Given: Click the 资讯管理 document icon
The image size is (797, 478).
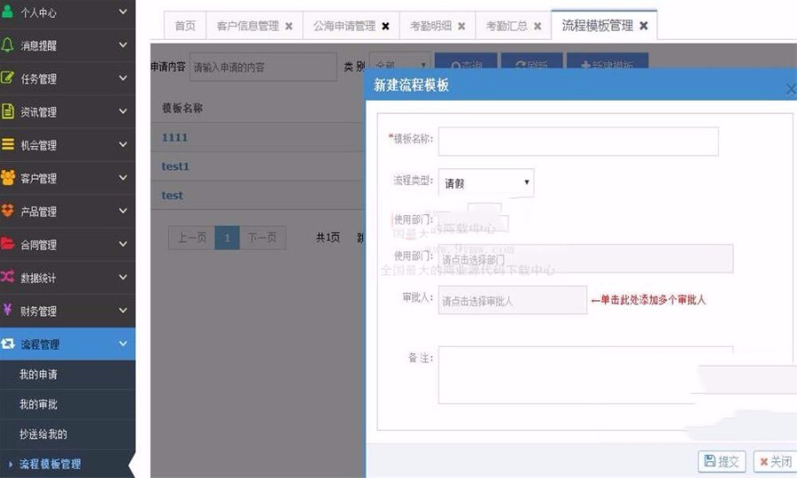Looking at the screenshot, I should [8, 112].
